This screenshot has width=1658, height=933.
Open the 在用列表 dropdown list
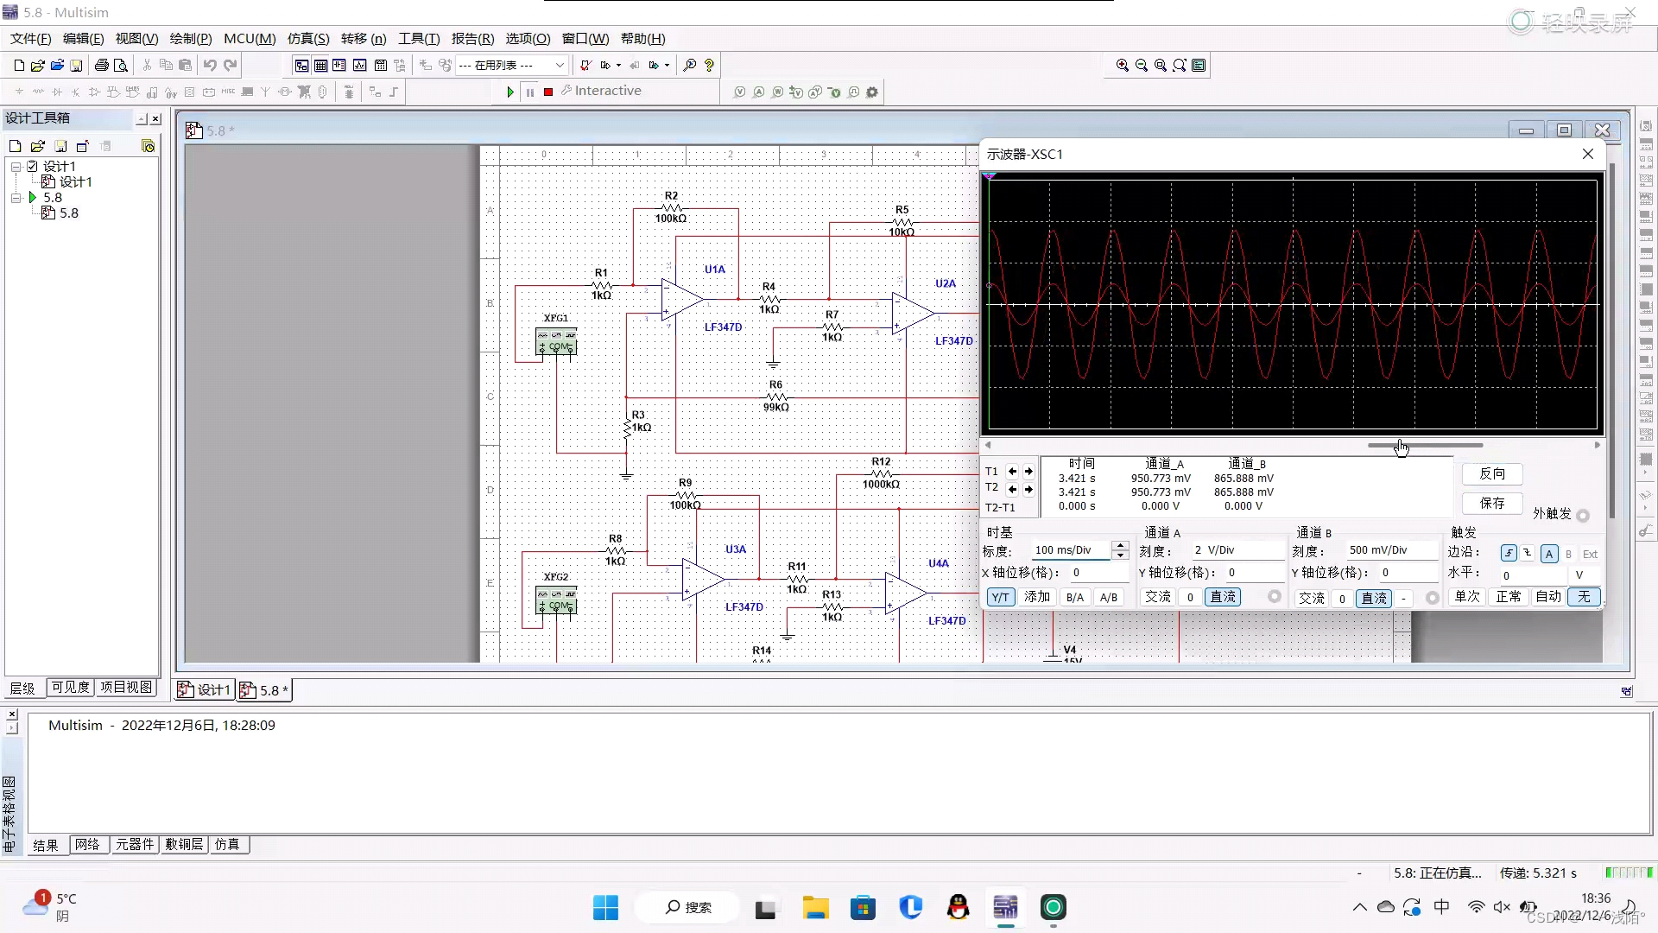(x=561, y=66)
